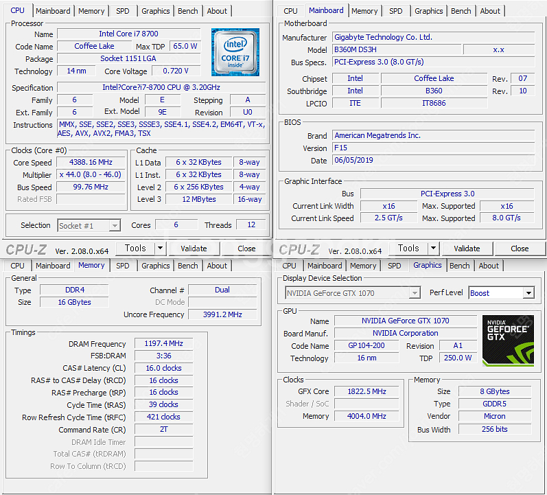Click the NVIDIA GeForce GTX logo image
The image size is (547, 495).
(508, 341)
